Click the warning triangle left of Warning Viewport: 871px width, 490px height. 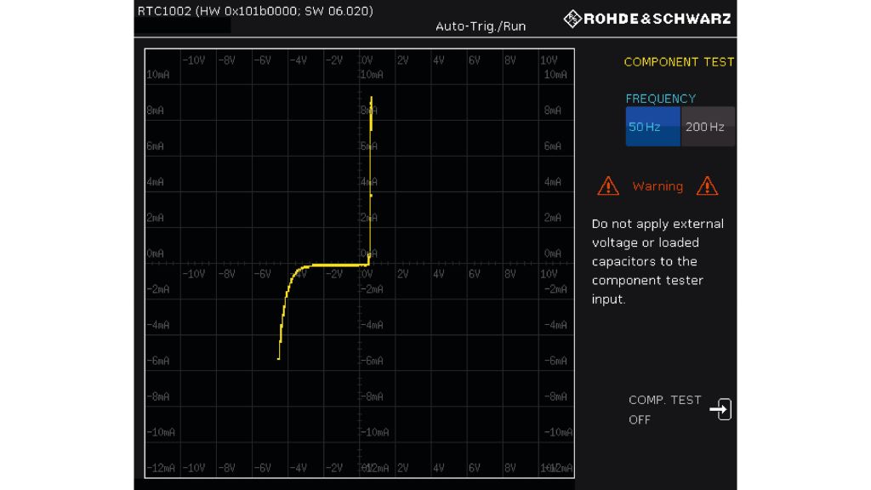(608, 185)
